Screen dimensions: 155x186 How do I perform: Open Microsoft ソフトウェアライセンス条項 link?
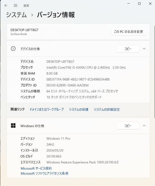(x=44, y=173)
